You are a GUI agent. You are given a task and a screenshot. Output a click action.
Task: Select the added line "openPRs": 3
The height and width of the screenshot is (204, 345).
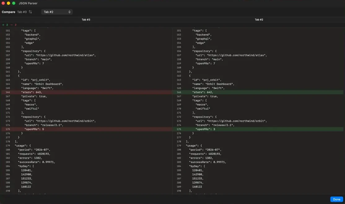click(x=258, y=129)
